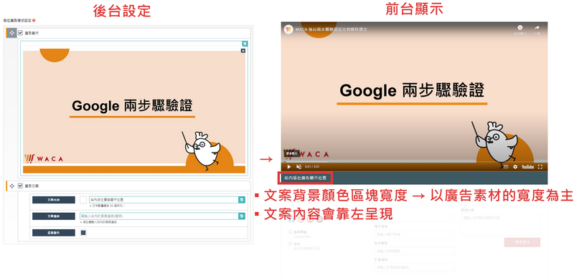Click the 繁 icon at the end of the 文案連結 field

coord(242,216)
